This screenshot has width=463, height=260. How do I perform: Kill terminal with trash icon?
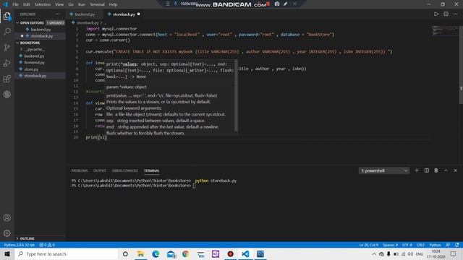[436, 170]
